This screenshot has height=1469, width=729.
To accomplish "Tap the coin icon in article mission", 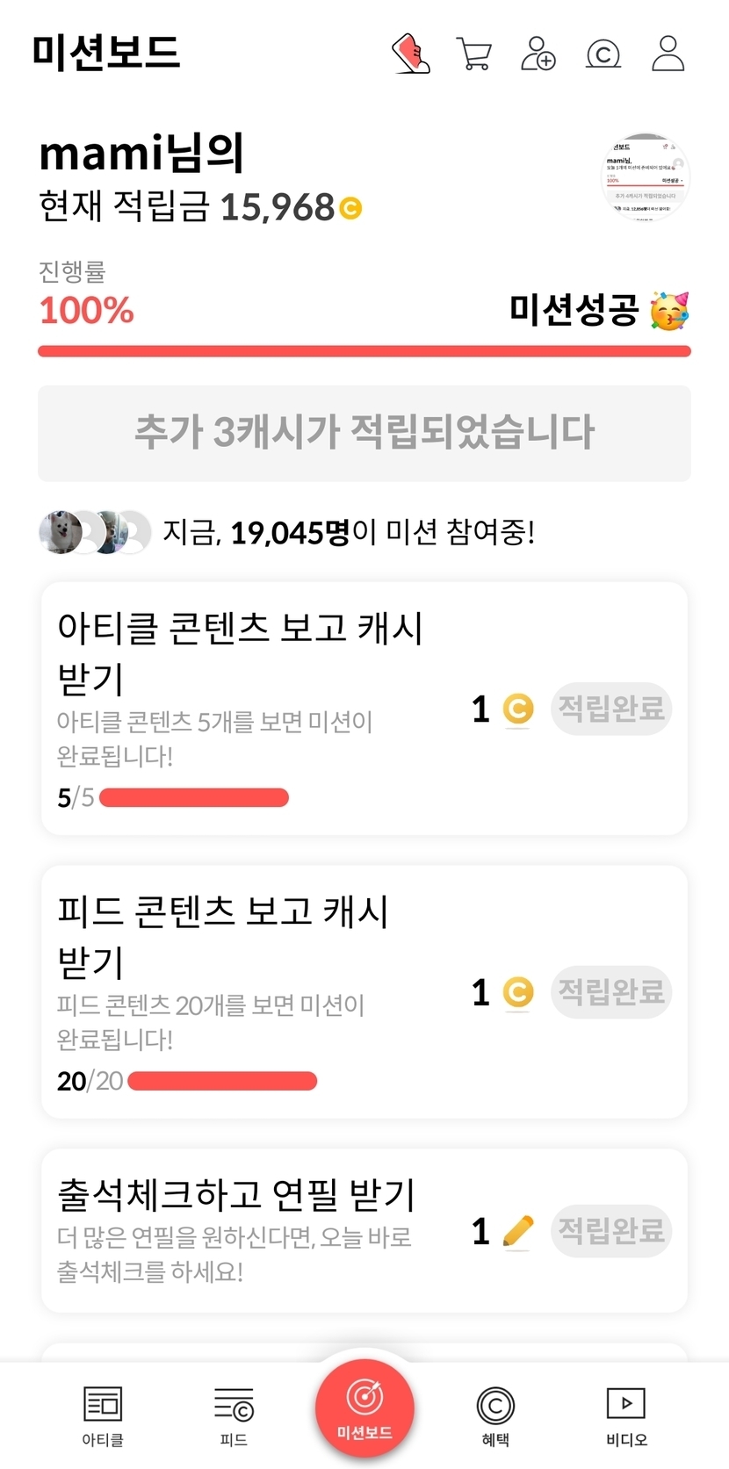I will pyautogui.click(x=518, y=709).
